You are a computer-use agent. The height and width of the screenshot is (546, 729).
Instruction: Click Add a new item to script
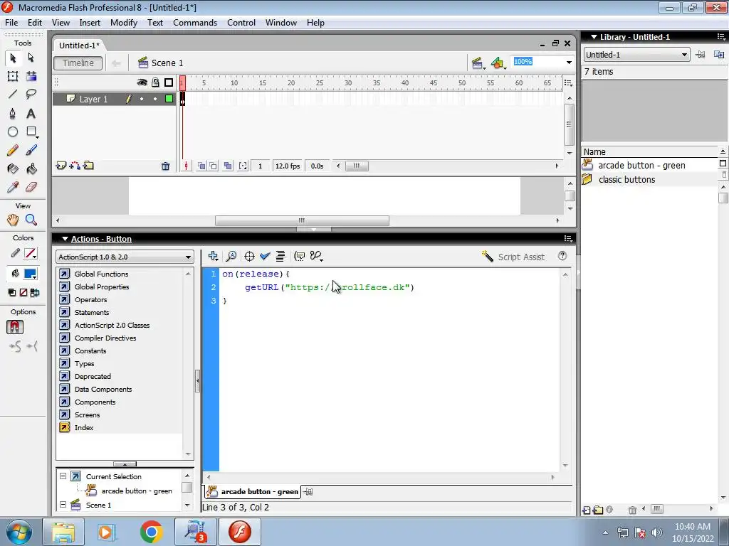pos(214,256)
